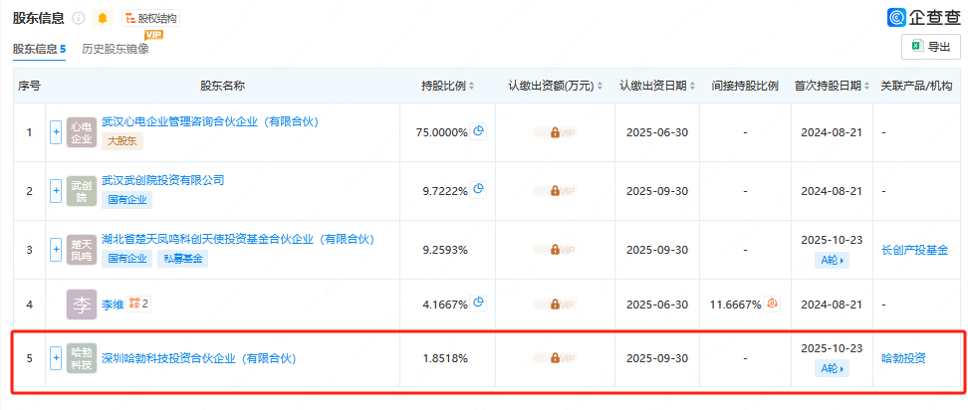Image resolution: width=968 pixels, height=410 pixels.
Task: Click A轮 tag in 楚天凤鸣 row
Action: [832, 260]
